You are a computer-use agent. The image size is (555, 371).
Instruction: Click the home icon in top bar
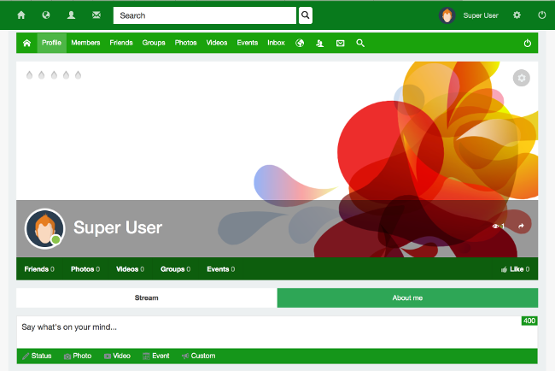[x=21, y=15]
